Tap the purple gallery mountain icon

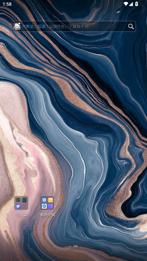[50, 206]
